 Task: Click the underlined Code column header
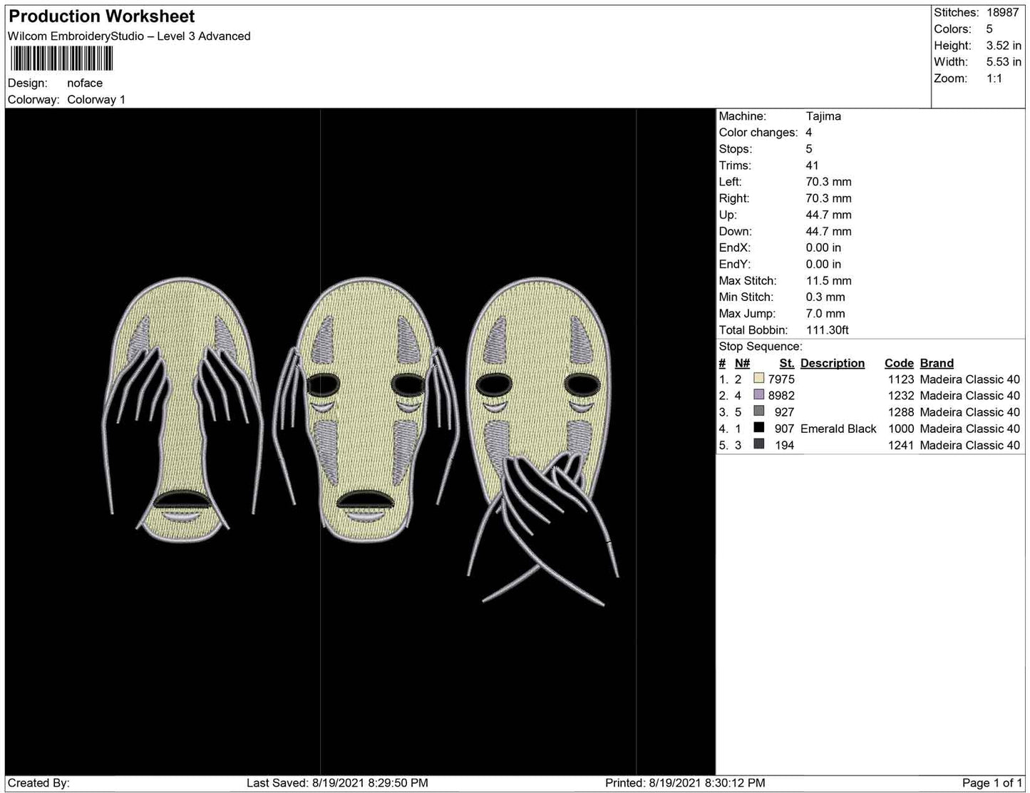tap(899, 363)
